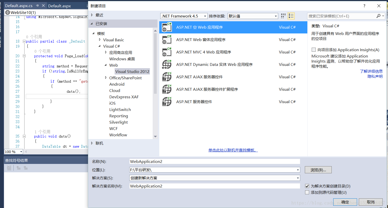Click the 浏览(B)... button

tap(318, 170)
